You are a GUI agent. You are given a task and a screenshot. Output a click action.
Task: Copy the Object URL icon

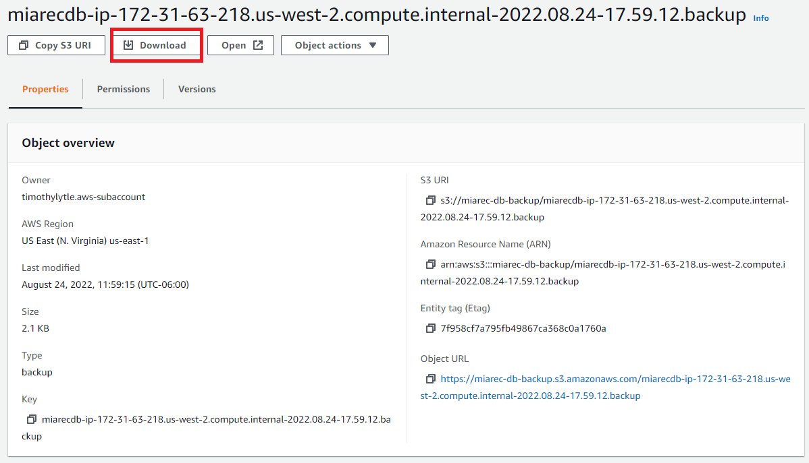[430, 379]
